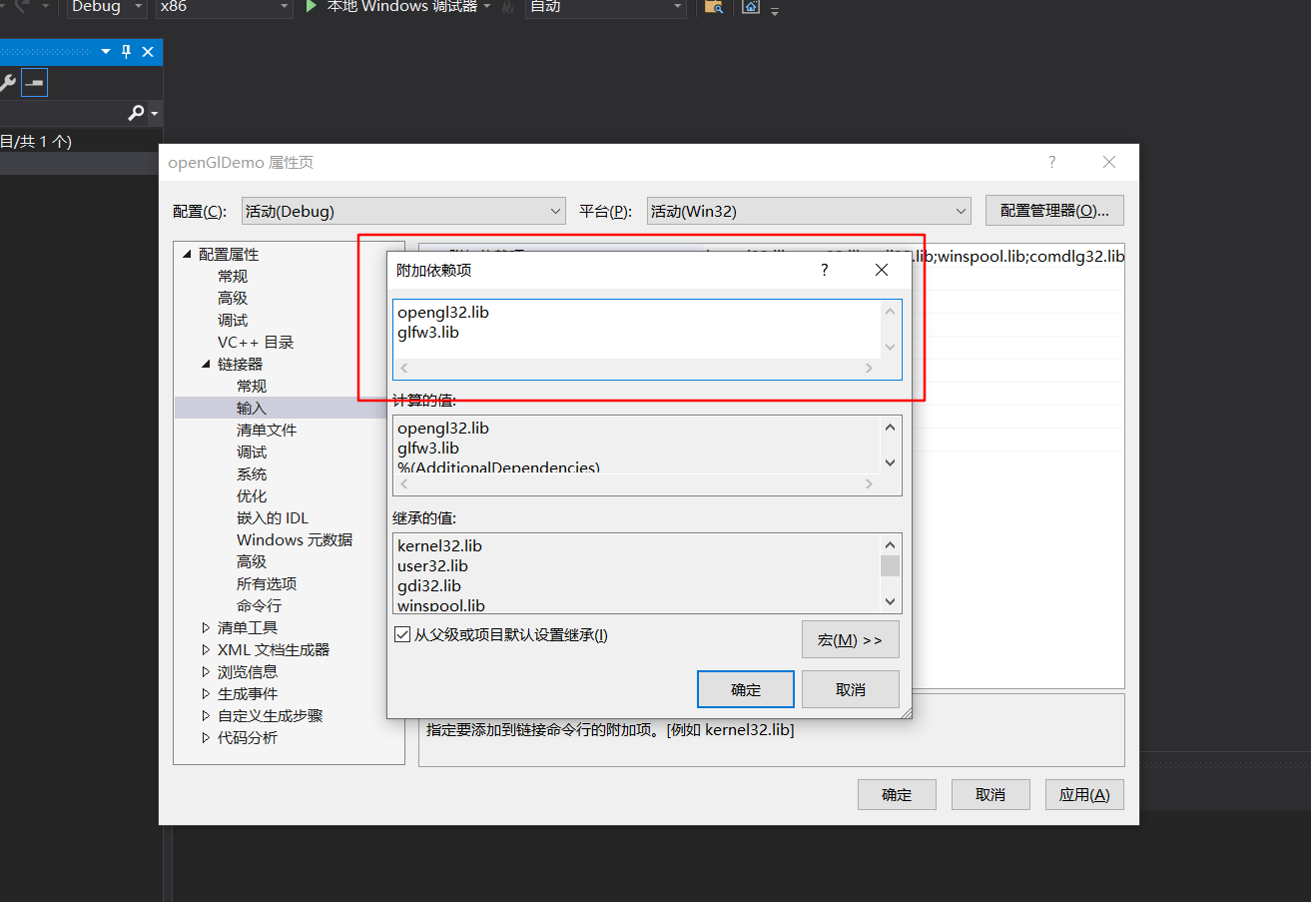Click the 宏(M) >> button
Screen dimensions: 1311x902
click(851, 639)
